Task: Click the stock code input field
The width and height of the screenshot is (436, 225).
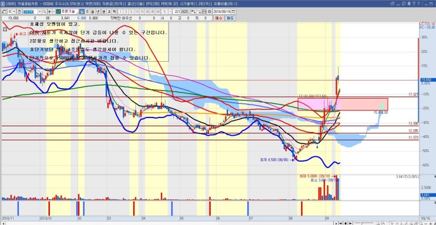Action: 31,12
